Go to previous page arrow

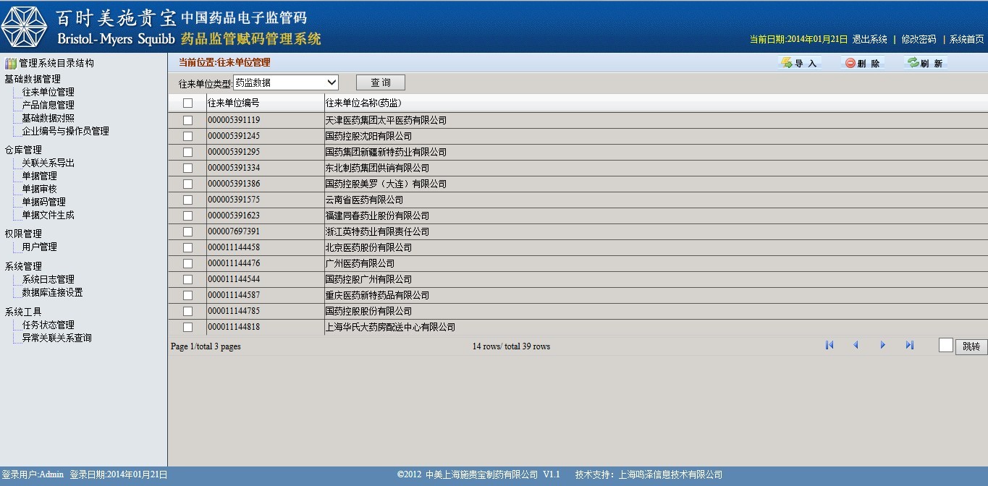856,345
